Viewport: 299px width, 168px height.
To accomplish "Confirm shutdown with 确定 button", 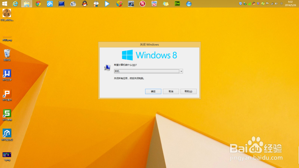I will [x=153, y=91].
